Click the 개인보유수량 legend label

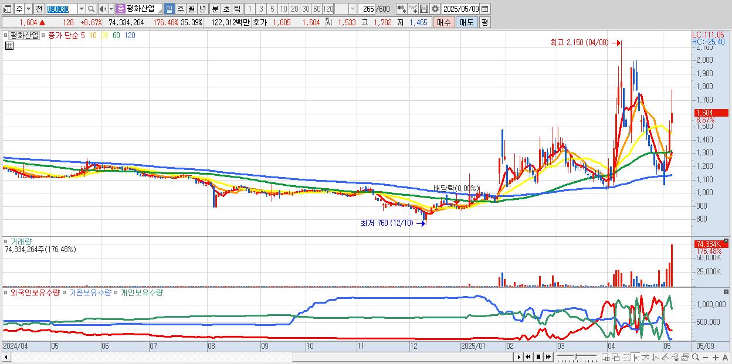click(x=142, y=292)
